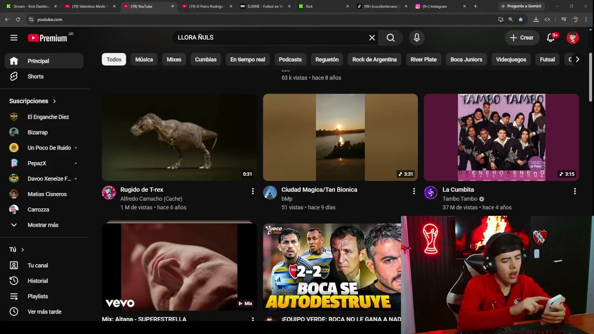The height and width of the screenshot is (334, 594).
Task: Open options menu for La Cumbita
Action: tap(575, 191)
